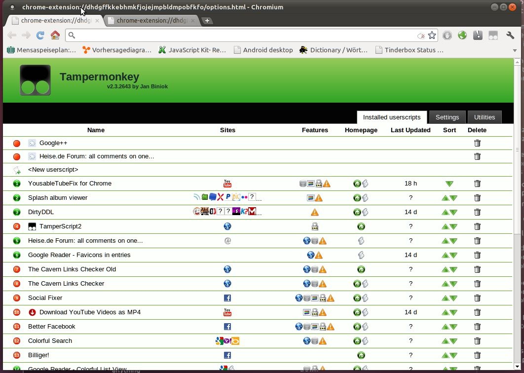The width and height of the screenshot is (524, 373).
Task: Move TamperScript2 up with sort arrow
Action: pos(445,227)
